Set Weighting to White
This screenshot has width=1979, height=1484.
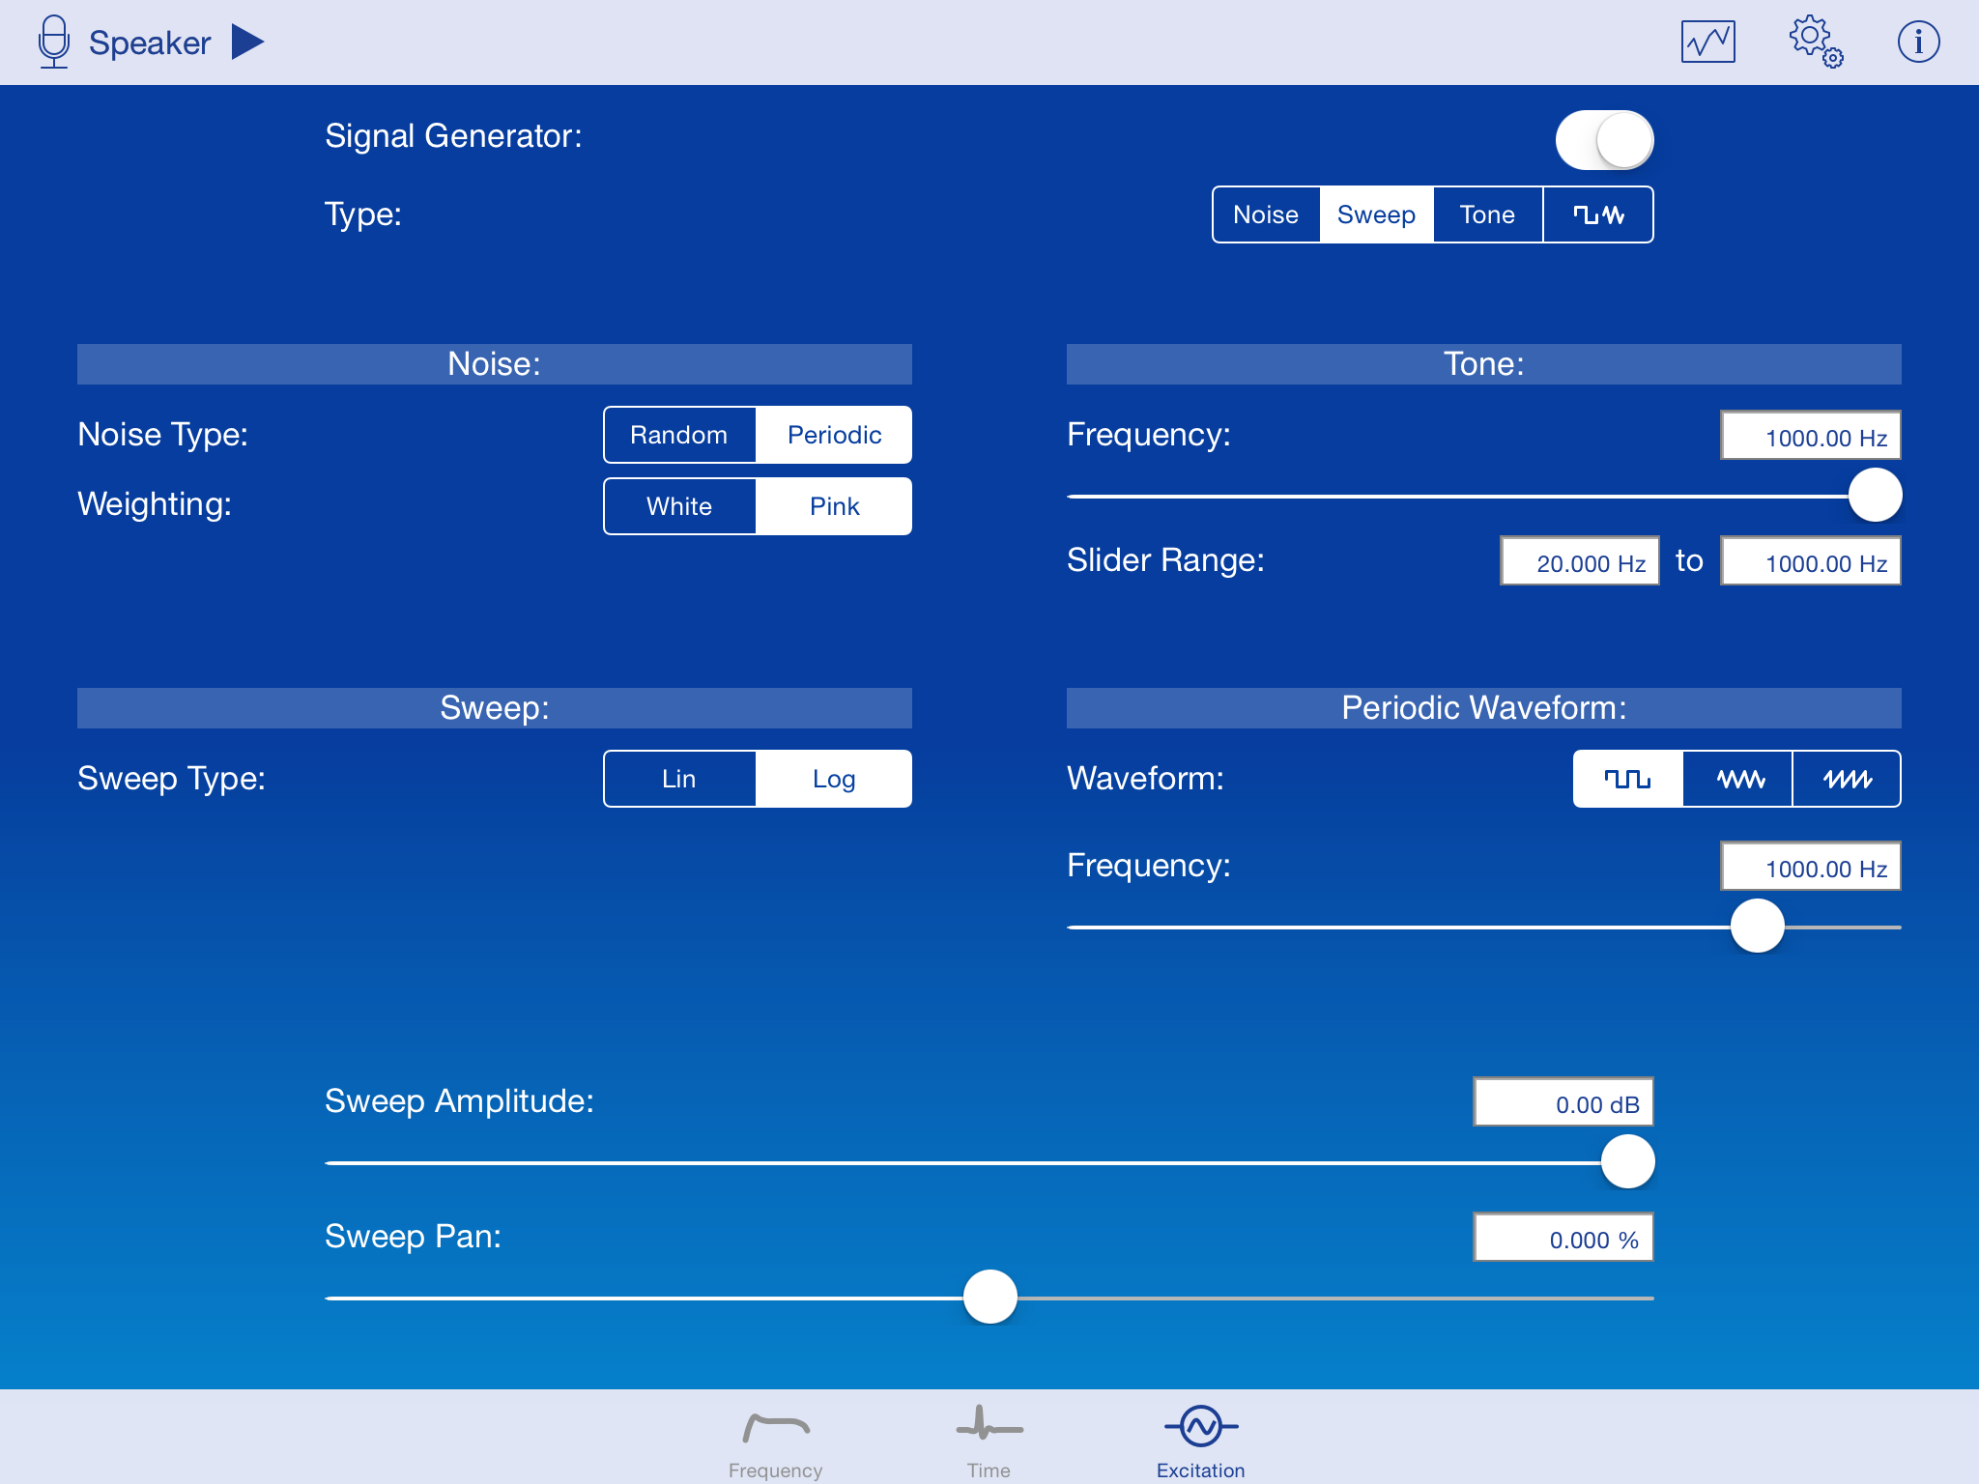[x=679, y=506]
